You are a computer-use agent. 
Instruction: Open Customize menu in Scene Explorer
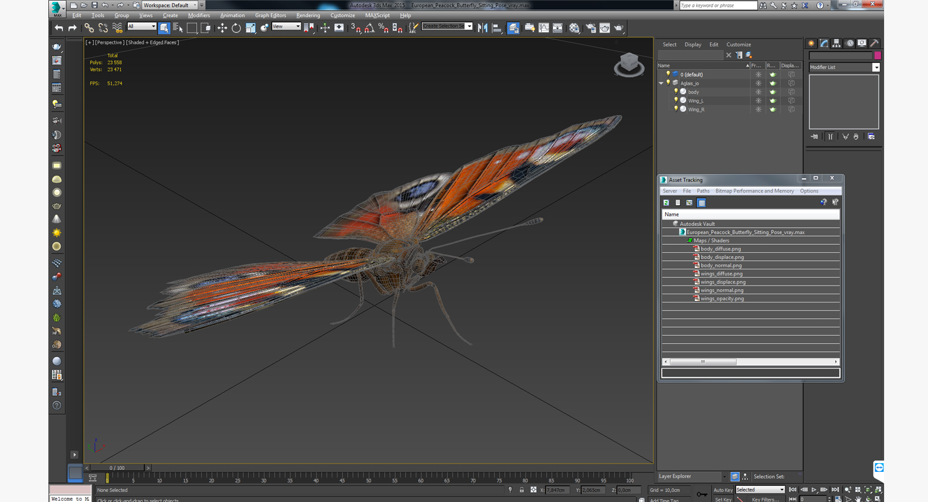739,45
